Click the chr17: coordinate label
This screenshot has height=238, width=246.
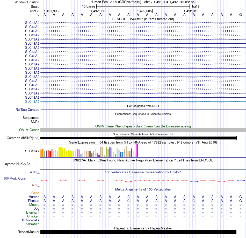pos(34,11)
